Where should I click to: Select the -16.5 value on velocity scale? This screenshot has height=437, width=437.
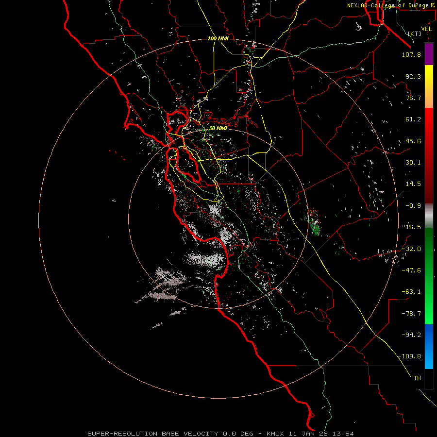tap(411, 227)
